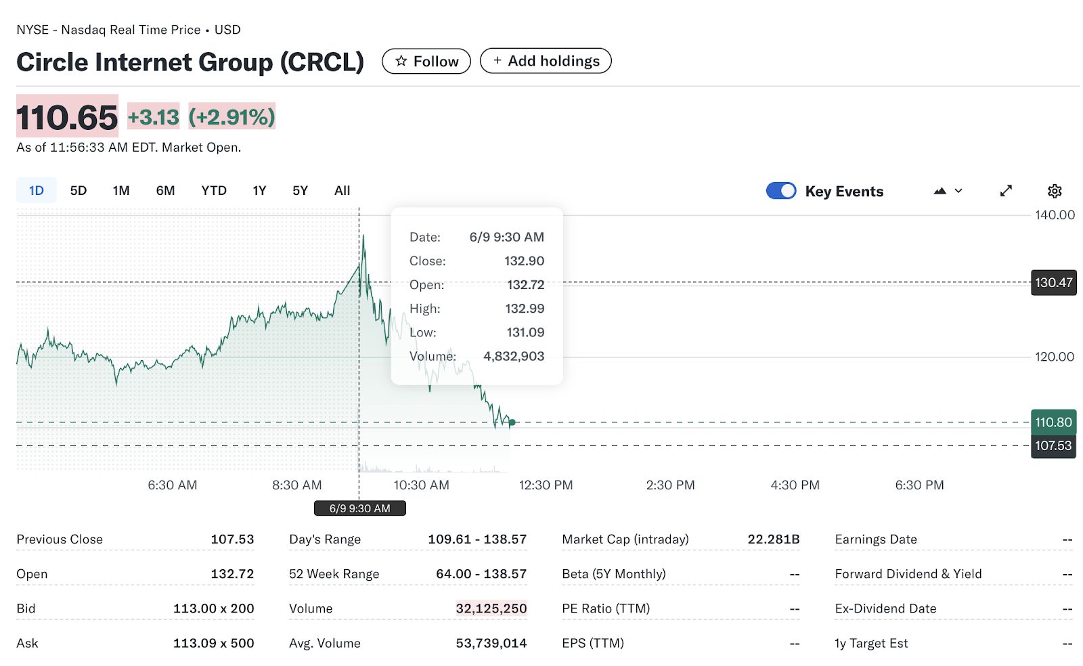Screen dimensions: 1083x666
Task: Click the current price dot on chart
Action: click(x=512, y=422)
